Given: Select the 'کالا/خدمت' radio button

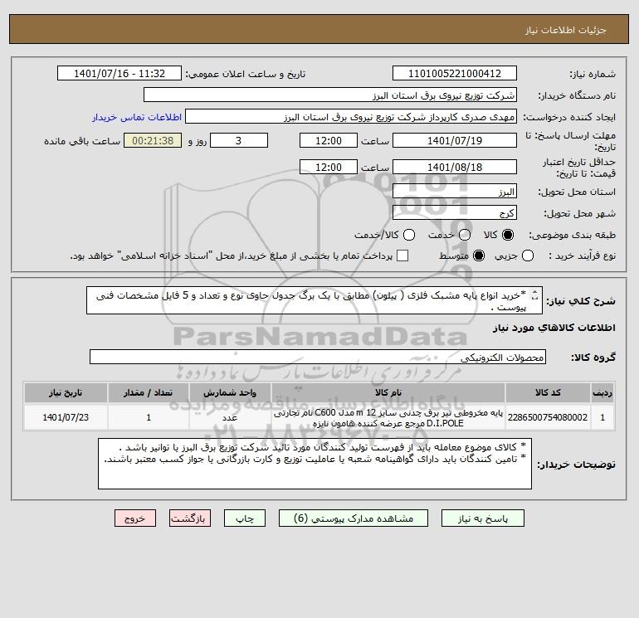Looking at the screenshot, I should 409,235.
